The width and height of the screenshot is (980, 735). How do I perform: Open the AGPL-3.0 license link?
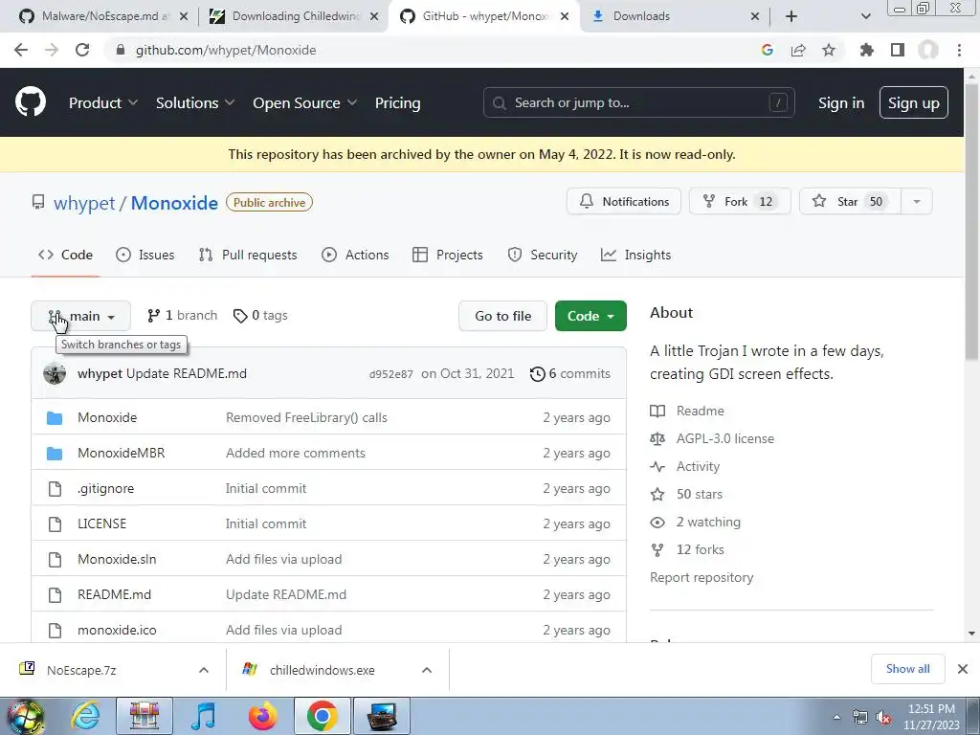pos(725,438)
